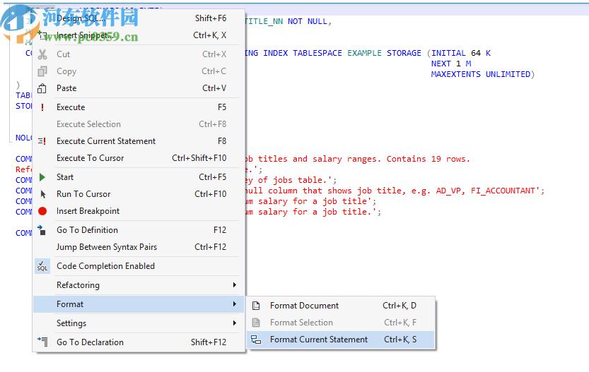
Task: Open the Format submenu
Action: [139, 304]
